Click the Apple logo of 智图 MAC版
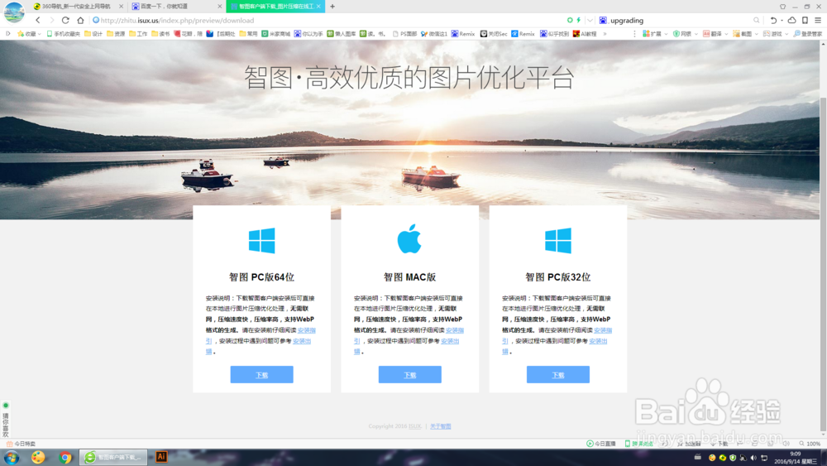 tap(409, 238)
